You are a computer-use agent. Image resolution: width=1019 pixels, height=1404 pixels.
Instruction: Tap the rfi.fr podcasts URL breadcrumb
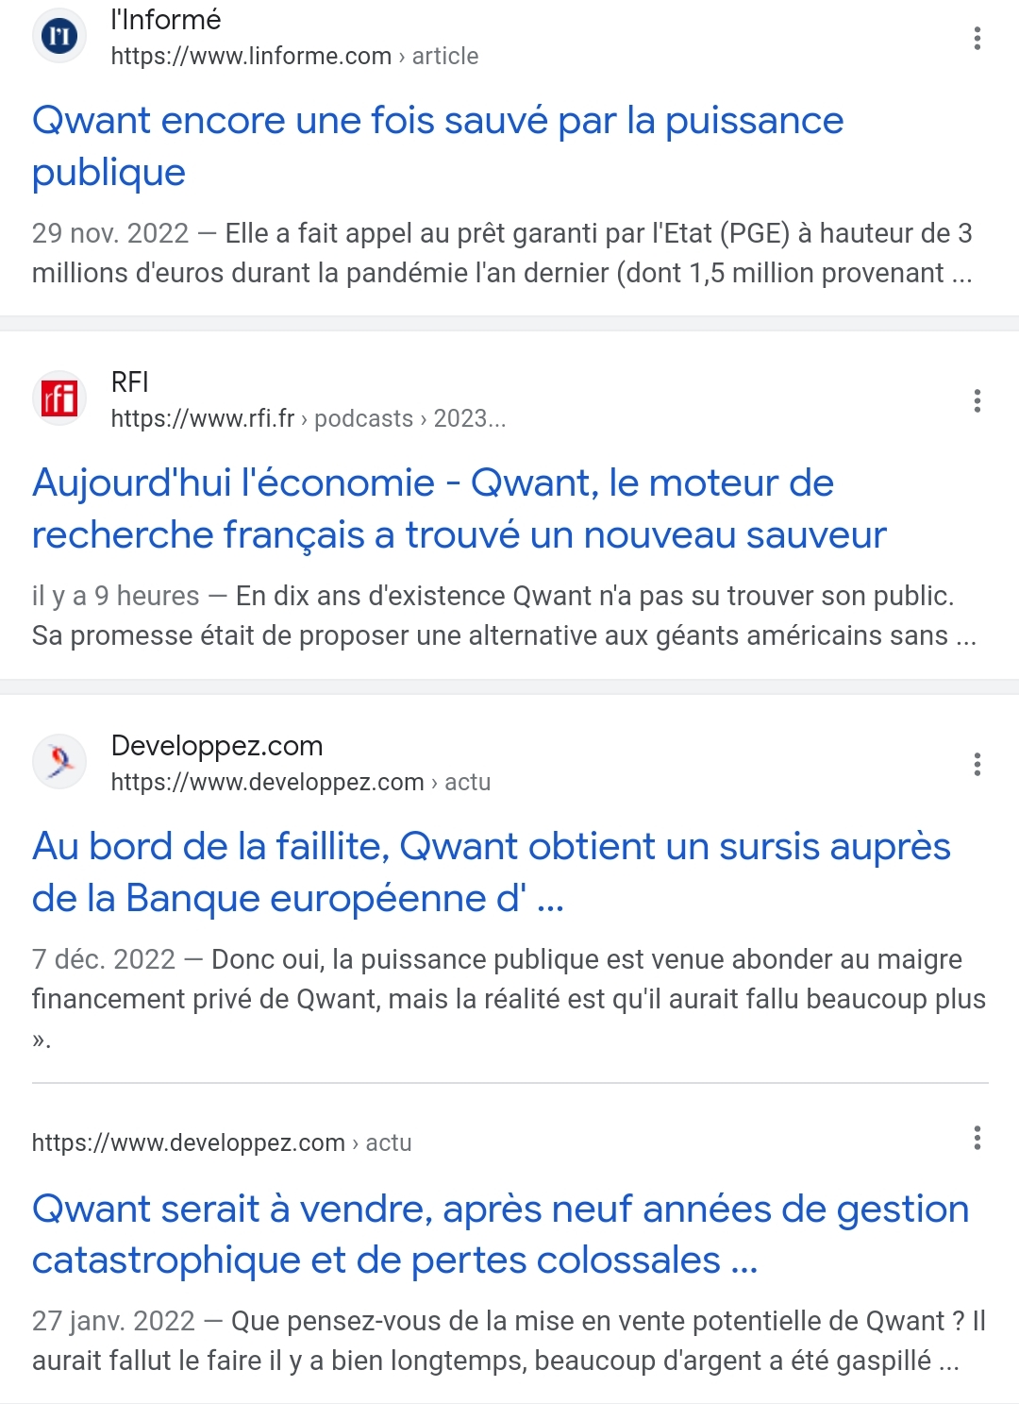pos(309,418)
